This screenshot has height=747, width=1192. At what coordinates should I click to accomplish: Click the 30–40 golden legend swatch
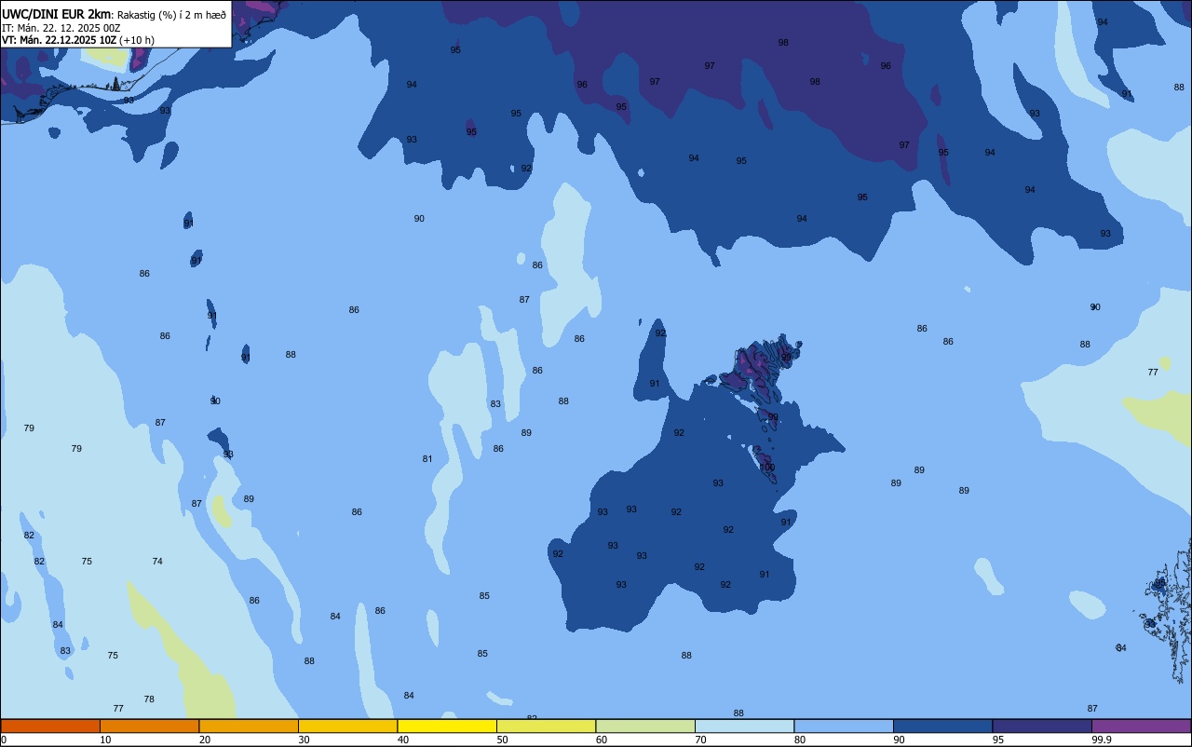pyautogui.click(x=347, y=726)
